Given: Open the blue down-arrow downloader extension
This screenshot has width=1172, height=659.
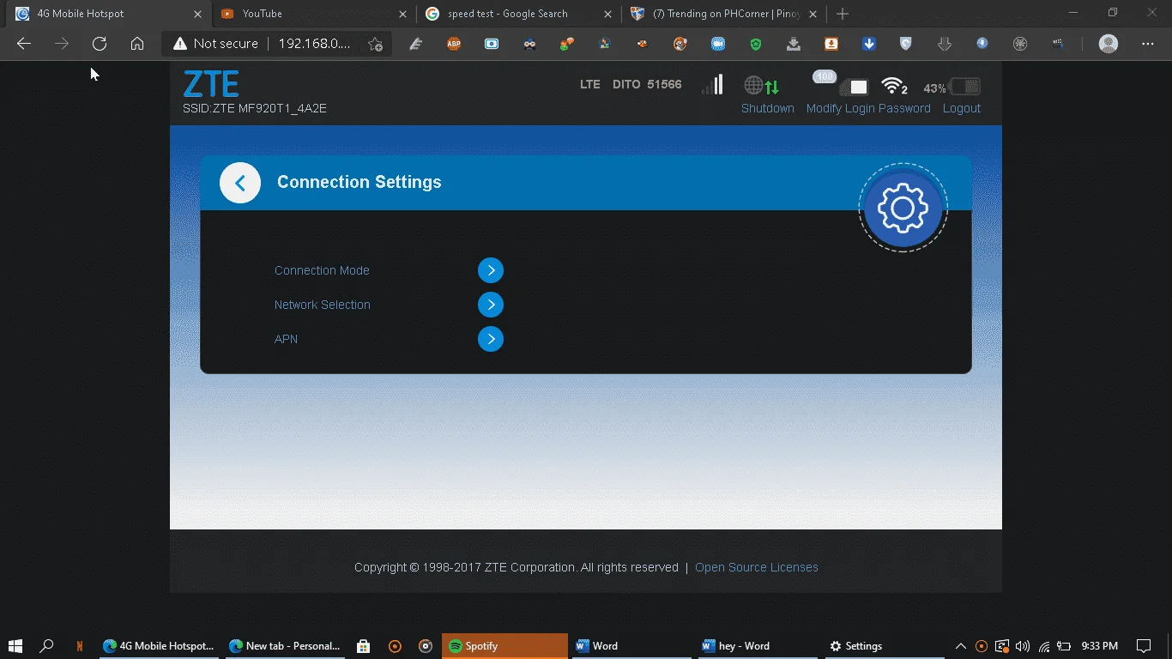Looking at the screenshot, I should coord(869,44).
